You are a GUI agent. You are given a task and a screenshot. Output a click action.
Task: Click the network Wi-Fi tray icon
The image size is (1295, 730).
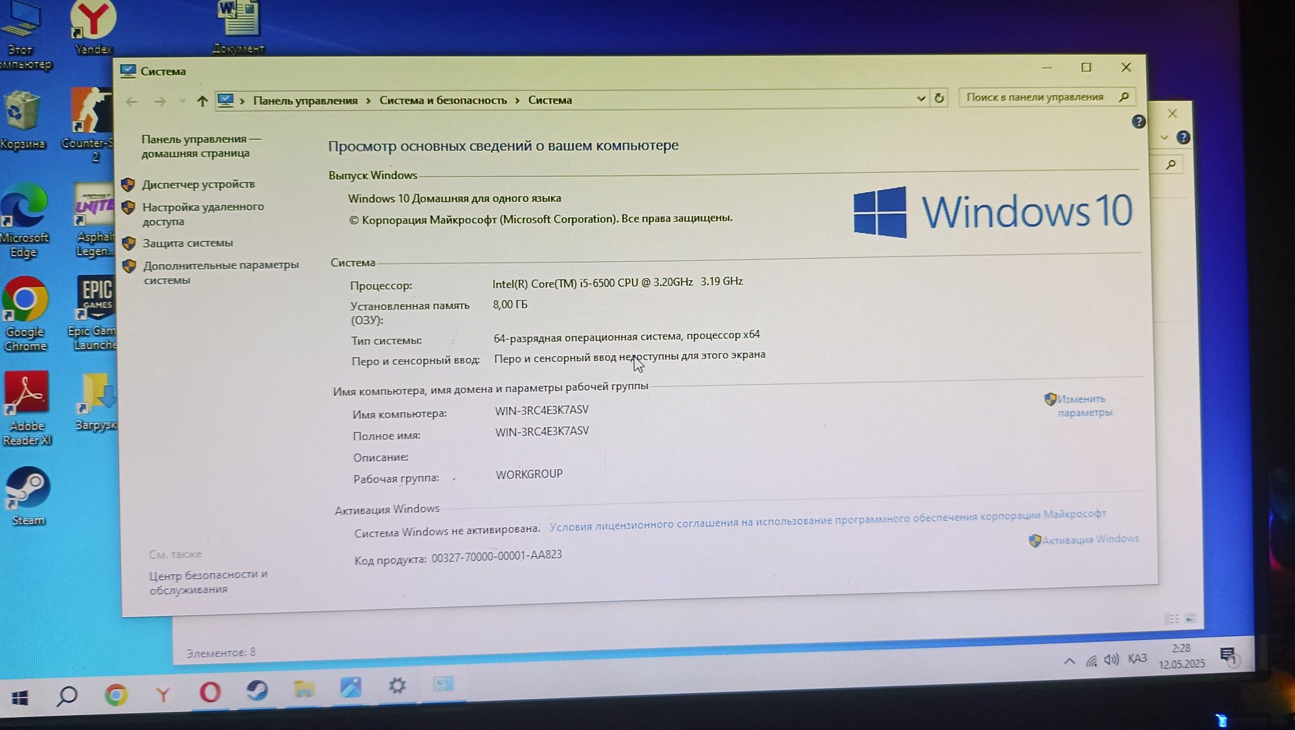click(x=1092, y=661)
